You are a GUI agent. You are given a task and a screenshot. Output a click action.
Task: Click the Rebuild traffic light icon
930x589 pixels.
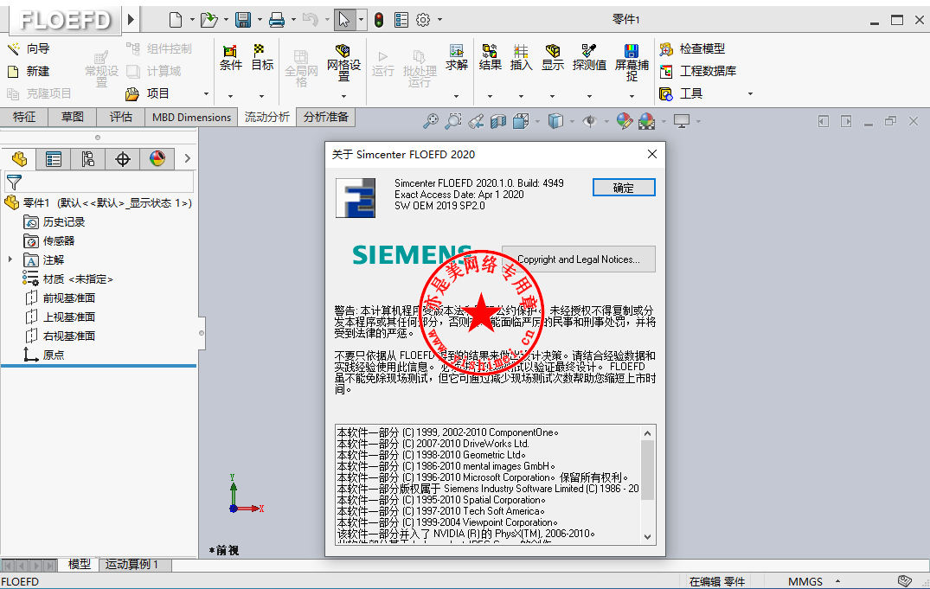pyautogui.click(x=379, y=20)
